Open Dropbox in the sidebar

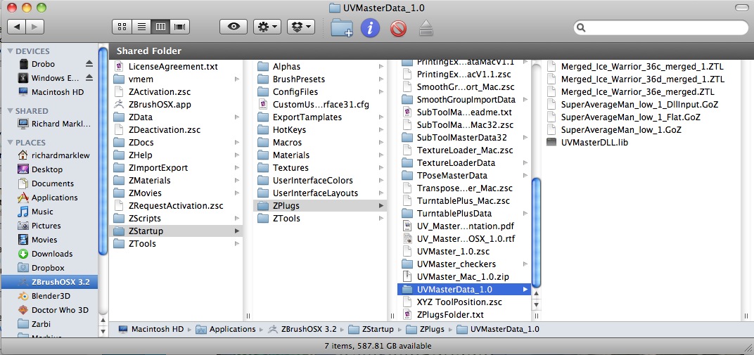pos(49,268)
